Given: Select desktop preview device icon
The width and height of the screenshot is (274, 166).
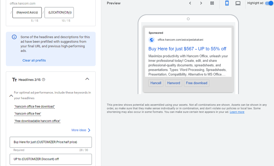Looking at the screenshot, I should click(x=238, y=3).
